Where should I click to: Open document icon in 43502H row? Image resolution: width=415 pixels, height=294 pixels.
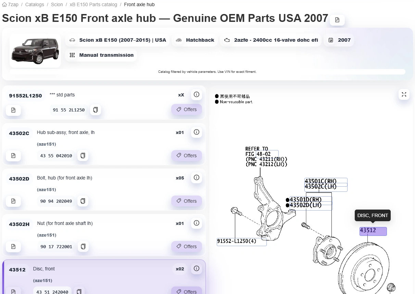pyautogui.click(x=13, y=246)
